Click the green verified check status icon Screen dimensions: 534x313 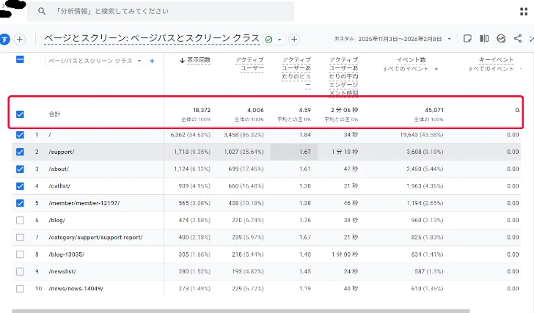click(268, 40)
